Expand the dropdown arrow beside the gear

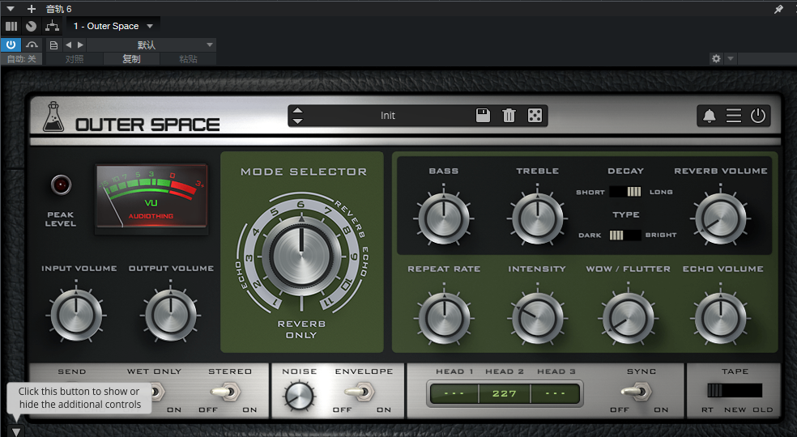point(731,58)
